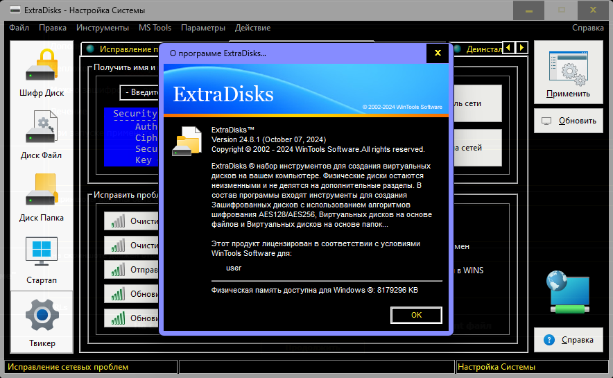Click status bar text Исправление сетевых проблем
613x378 pixels.
[68, 367]
